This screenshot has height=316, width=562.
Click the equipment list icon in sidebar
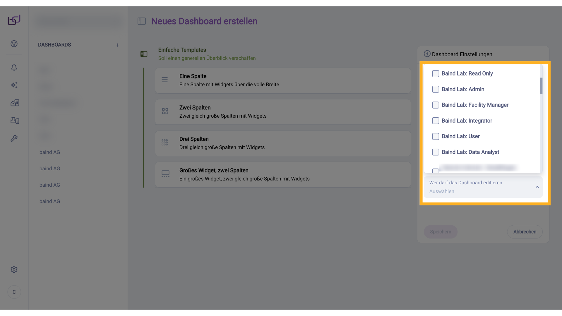pos(15,121)
